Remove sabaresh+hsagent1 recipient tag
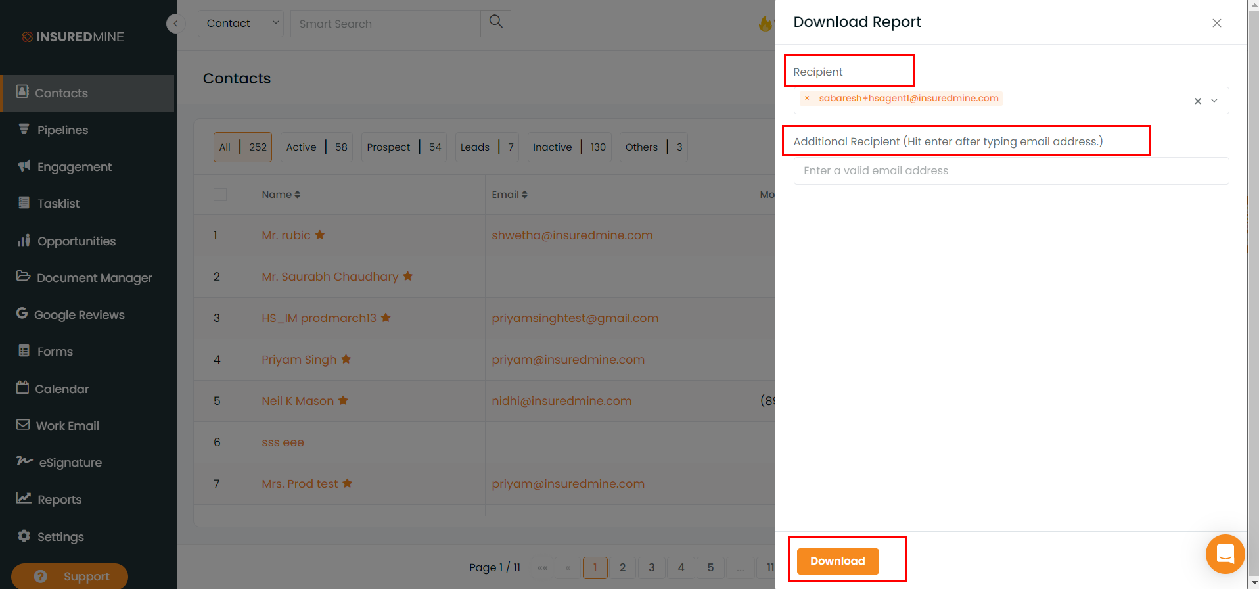This screenshot has width=1259, height=589. pos(807,98)
